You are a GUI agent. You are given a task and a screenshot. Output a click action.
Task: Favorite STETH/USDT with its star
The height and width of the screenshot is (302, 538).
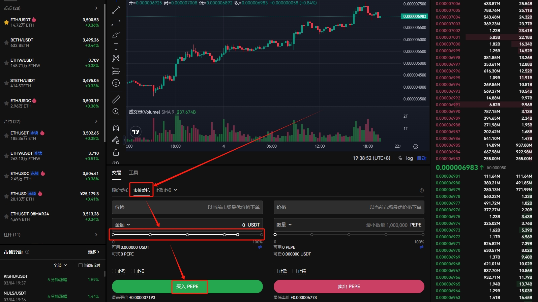(x=6, y=83)
